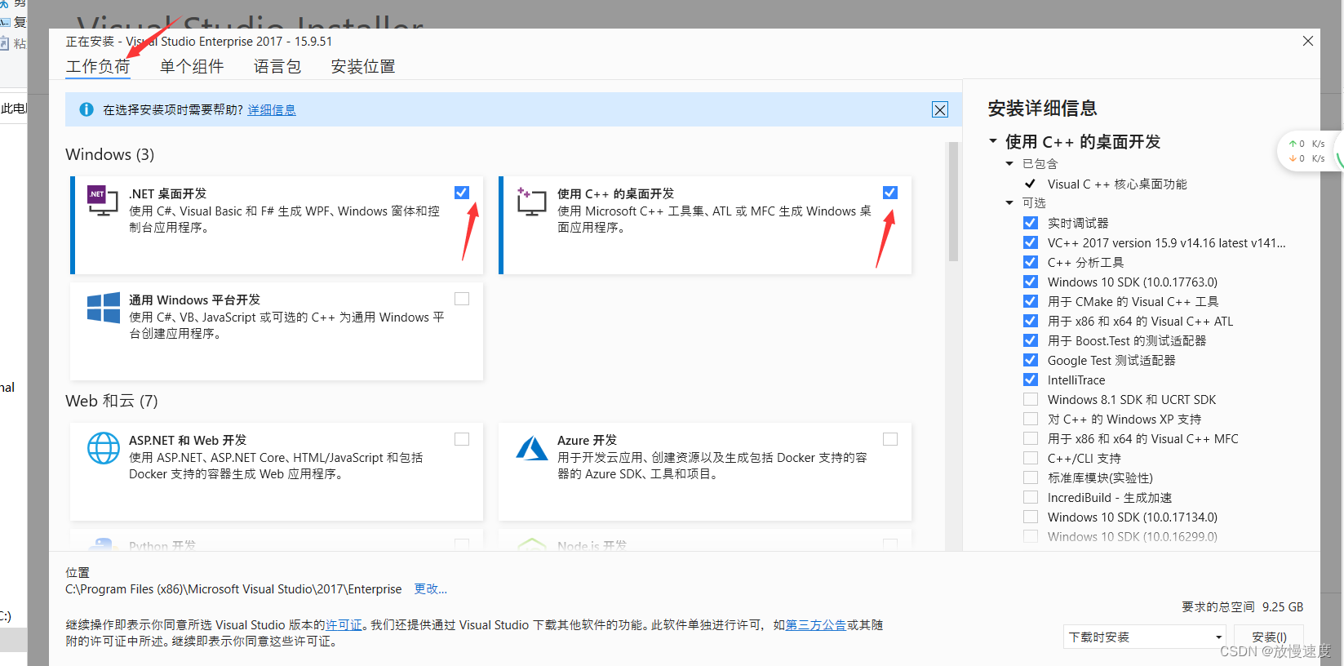Click the Azure development logo icon

[532, 448]
